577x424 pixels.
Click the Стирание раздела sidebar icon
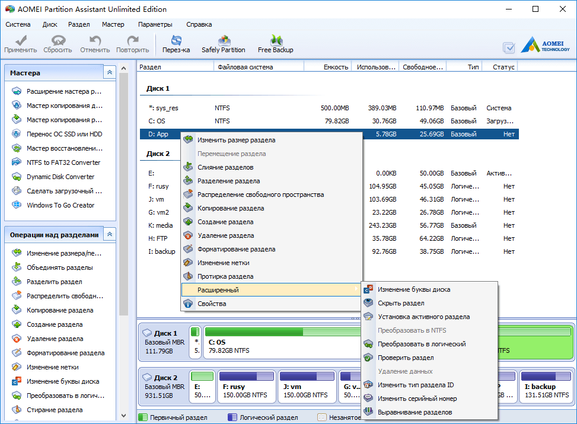pyautogui.click(x=17, y=410)
